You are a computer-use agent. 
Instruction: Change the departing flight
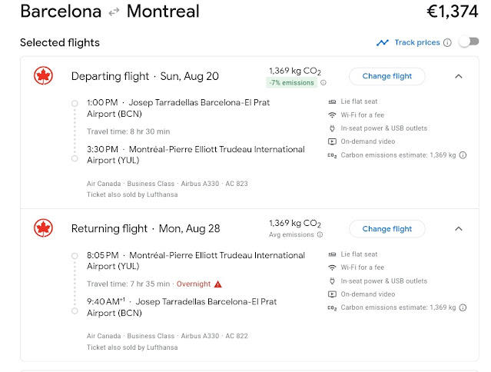coord(386,76)
